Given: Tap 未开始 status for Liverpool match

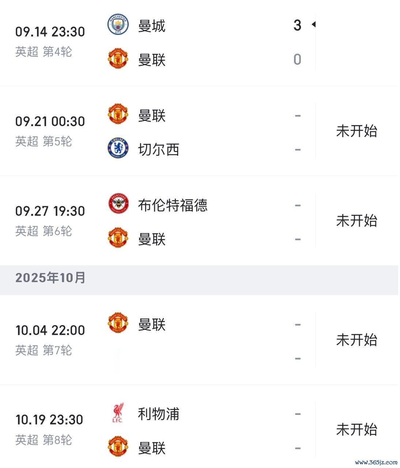Looking at the screenshot, I should tap(356, 430).
